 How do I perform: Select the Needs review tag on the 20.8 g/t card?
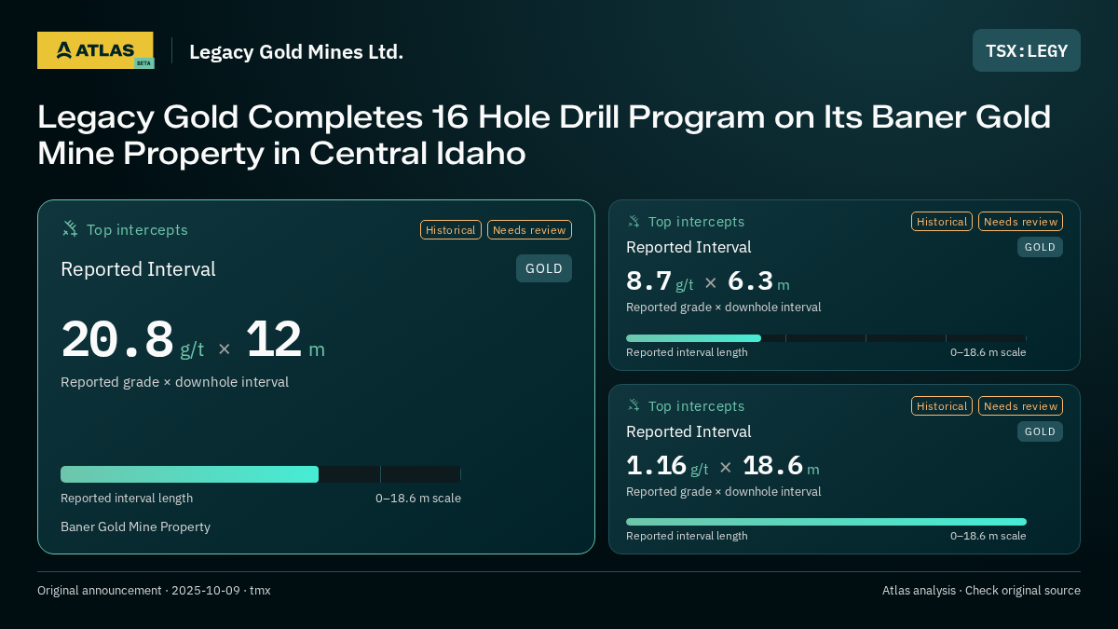coord(529,229)
